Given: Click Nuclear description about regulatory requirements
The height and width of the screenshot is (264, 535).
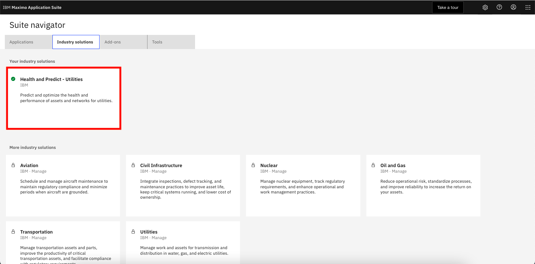Looking at the screenshot, I should tap(302, 187).
